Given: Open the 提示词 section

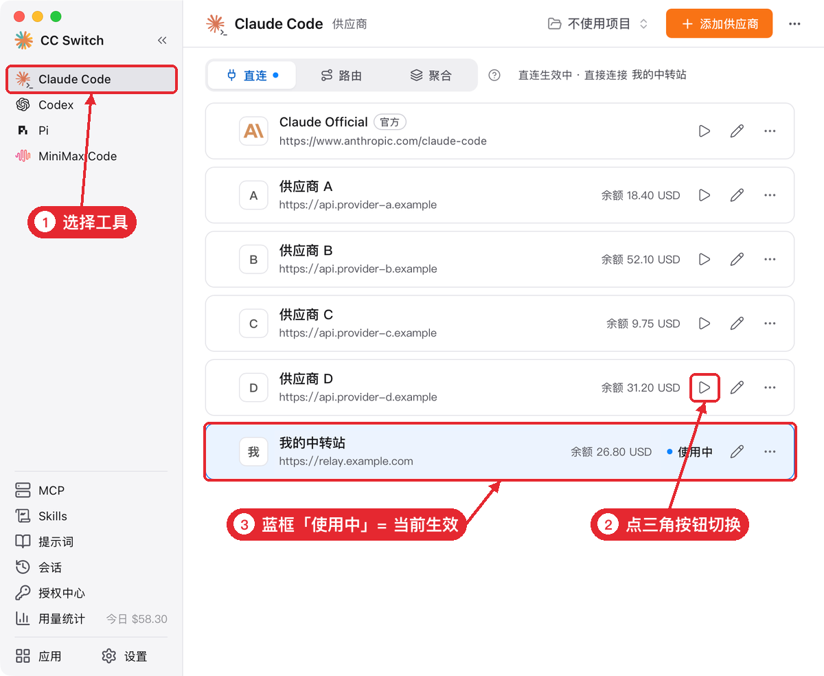Looking at the screenshot, I should pyautogui.click(x=92, y=541).
